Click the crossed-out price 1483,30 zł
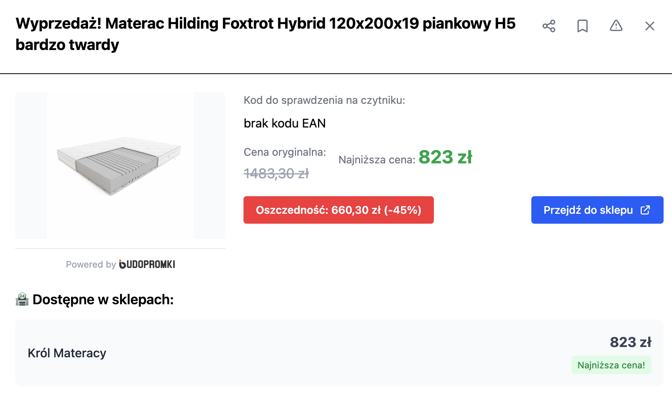This screenshot has height=397, width=672. [276, 174]
